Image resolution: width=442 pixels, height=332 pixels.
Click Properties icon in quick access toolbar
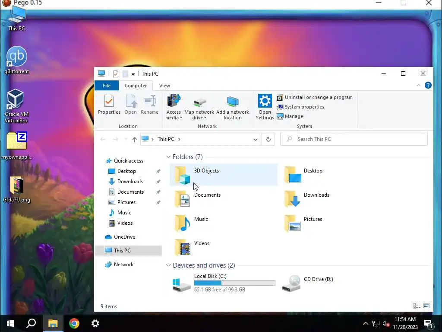(116, 74)
